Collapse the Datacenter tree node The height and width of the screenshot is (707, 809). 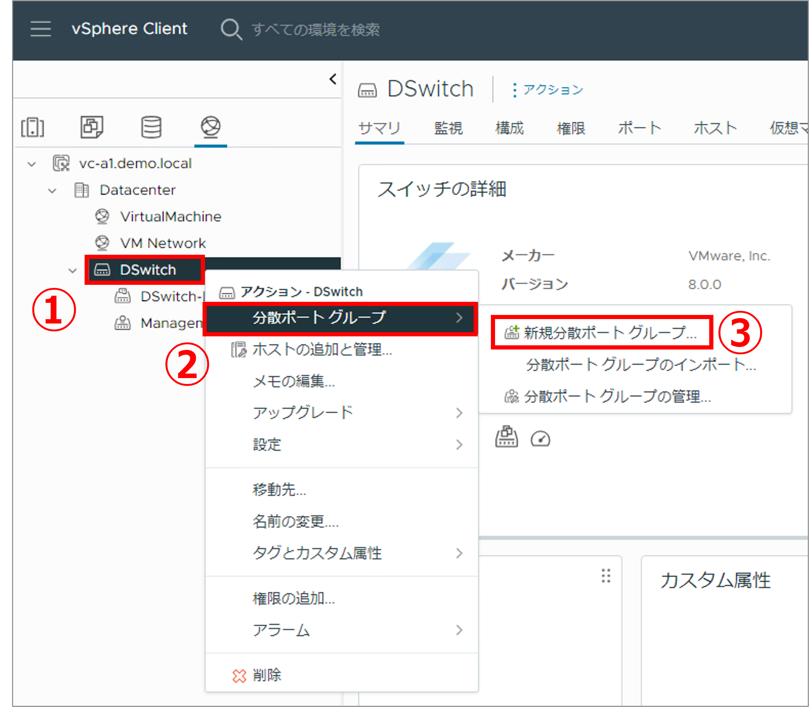click(52, 191)
